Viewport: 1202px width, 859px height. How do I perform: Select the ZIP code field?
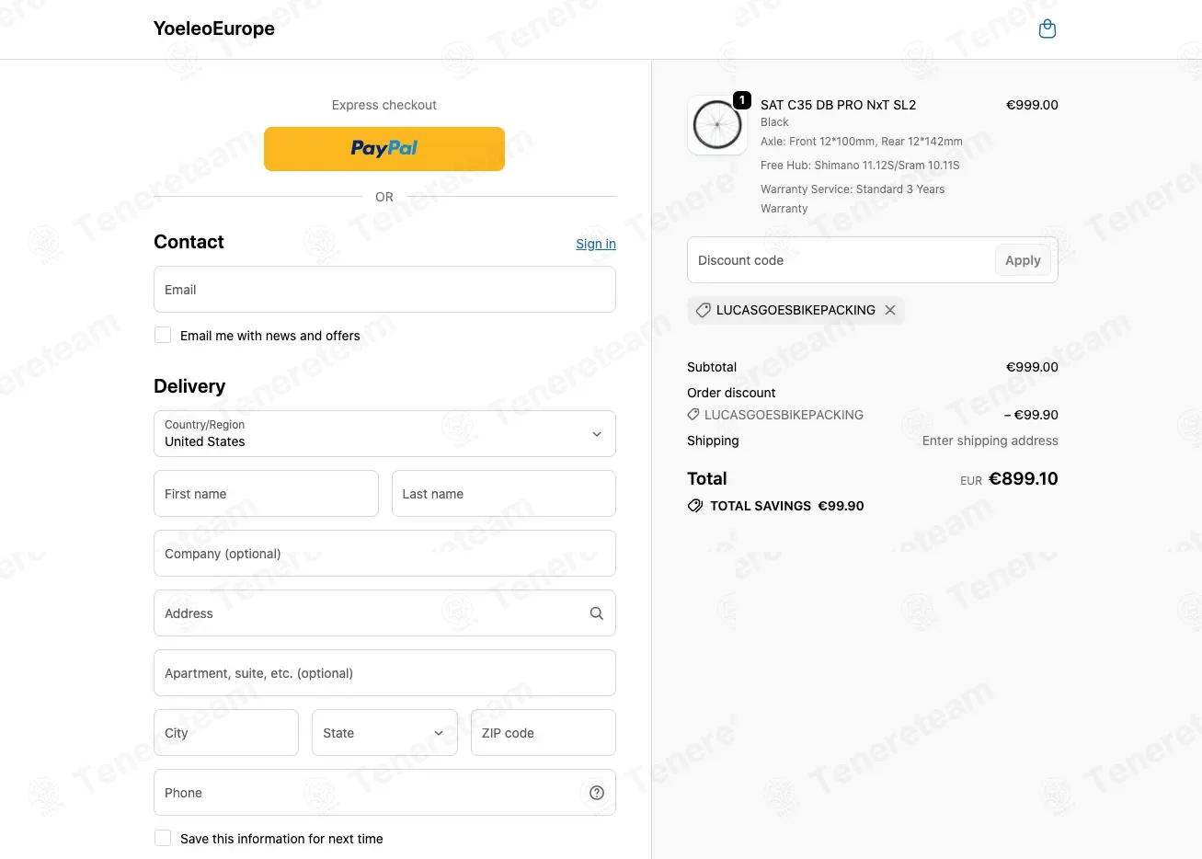click(x=544, y=733)
